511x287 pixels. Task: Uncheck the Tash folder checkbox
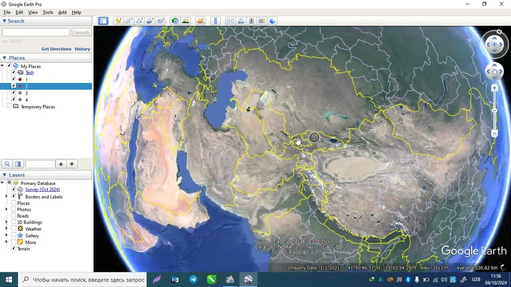14,73
